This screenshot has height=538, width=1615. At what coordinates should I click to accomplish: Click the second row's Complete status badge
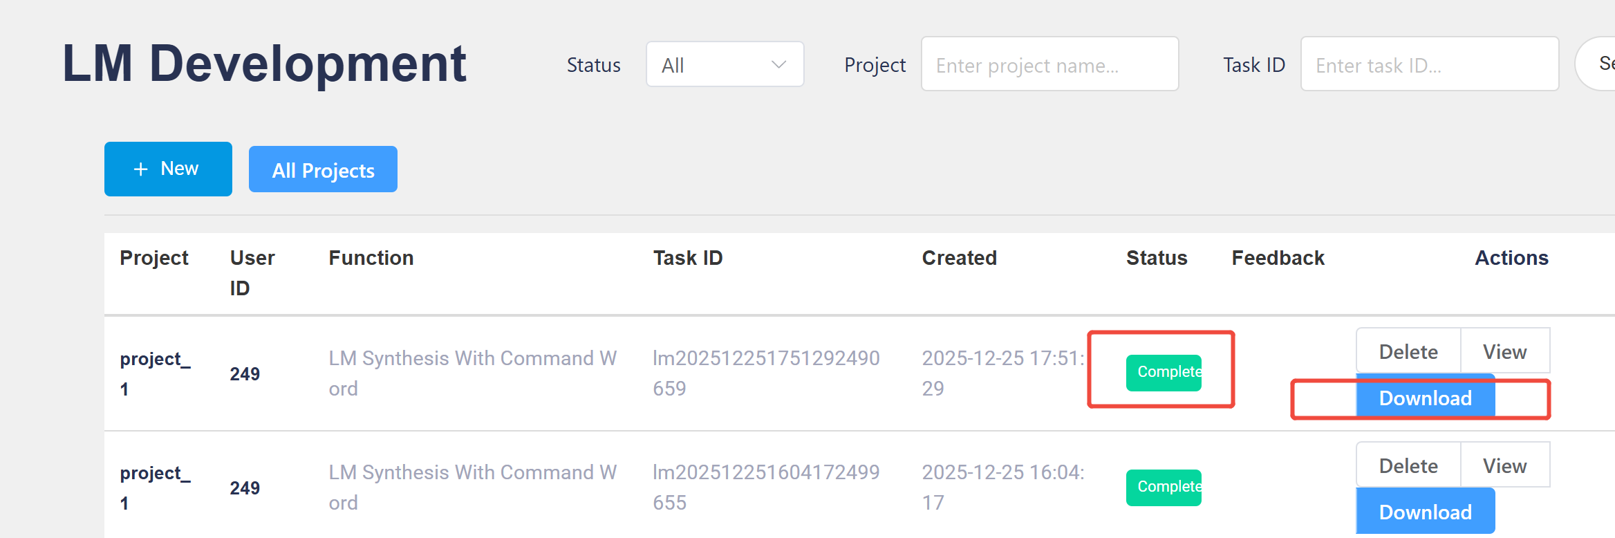click(1164, 488)
